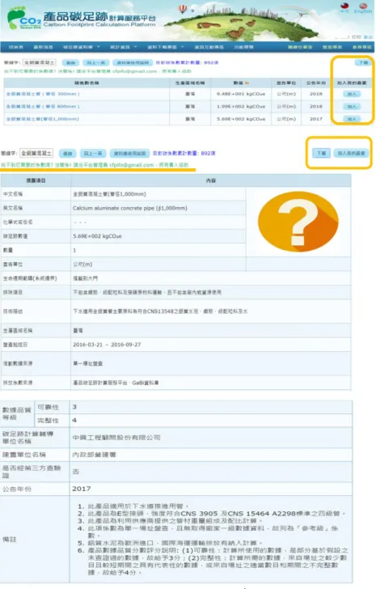Open the 全鋁質混凝土管 300mm result link
The width and height of the screenshot is (376, 589).
pos(43,94)
